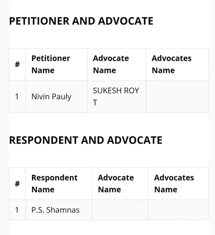Click row number 1 in petitioner table
Viewport: 215px width, 235px height.
click(x=17, y=97)
